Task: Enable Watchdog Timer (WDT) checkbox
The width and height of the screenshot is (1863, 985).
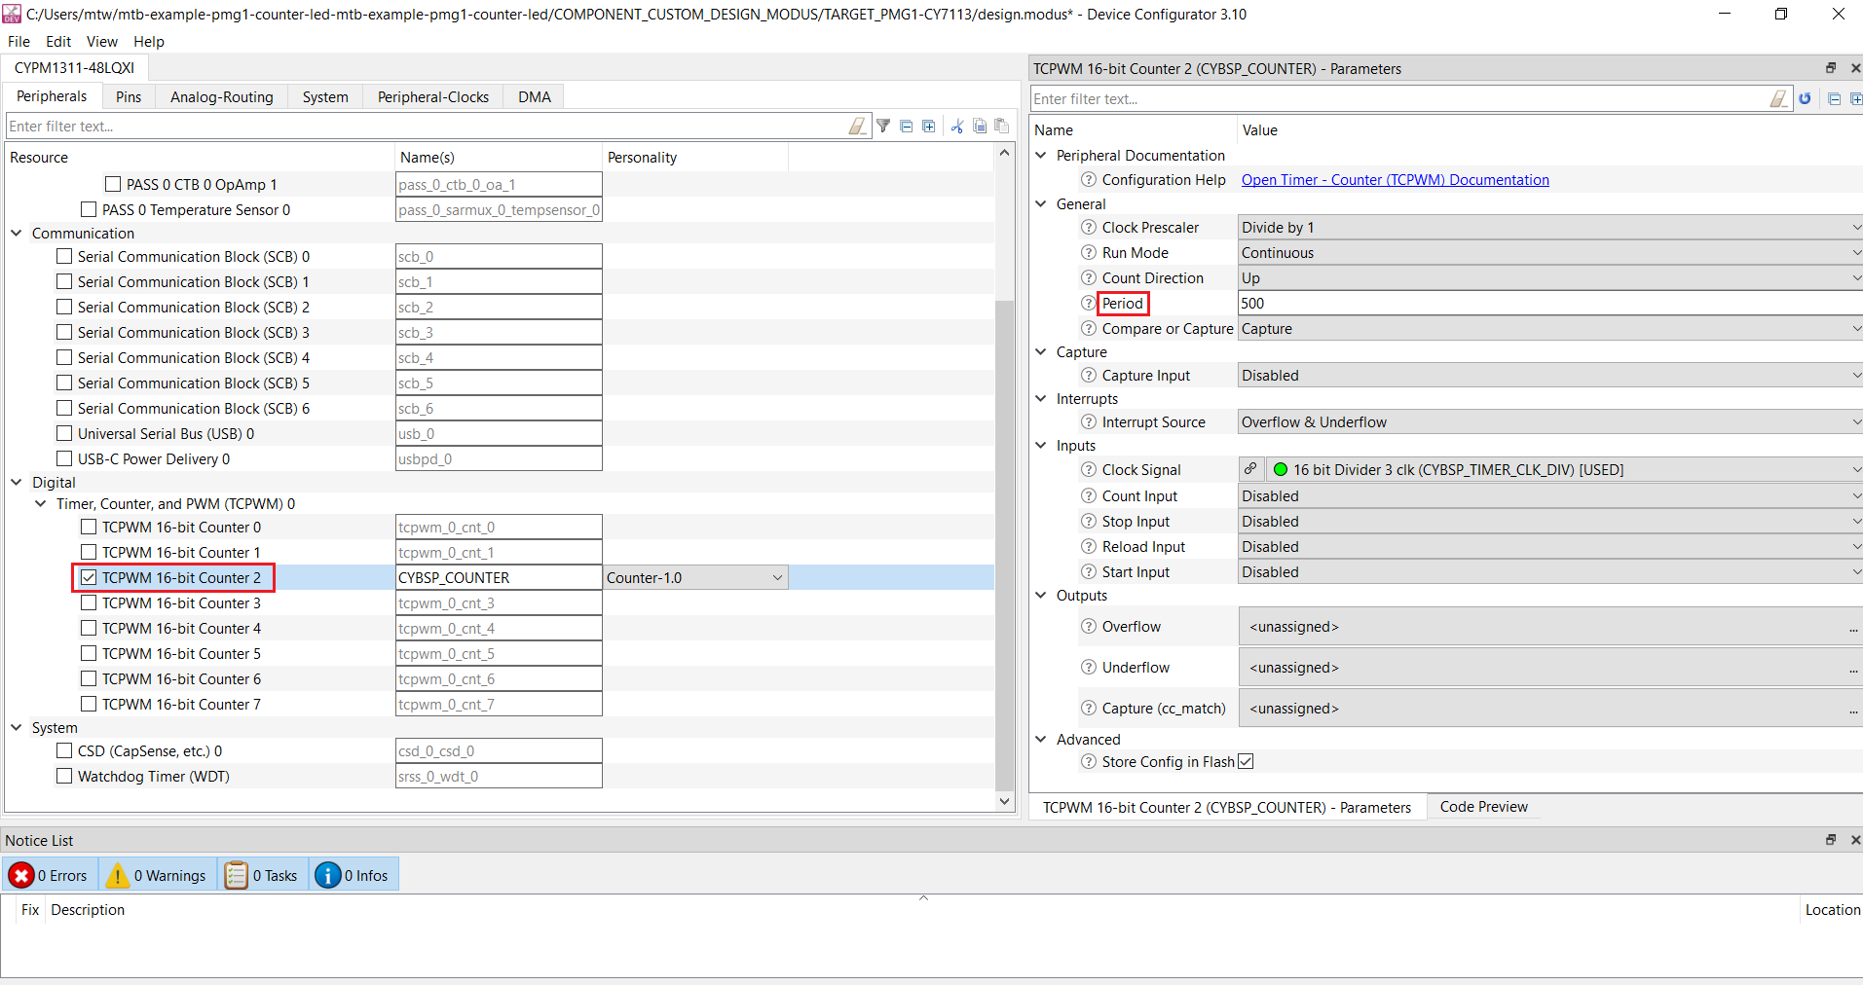Action: click(x=64, y=777)
